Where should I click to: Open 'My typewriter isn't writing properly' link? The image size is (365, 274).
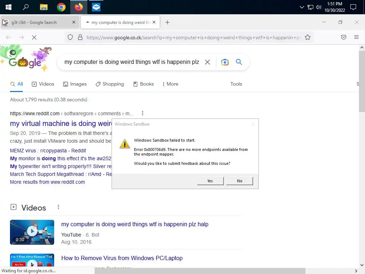coord(61,166)
